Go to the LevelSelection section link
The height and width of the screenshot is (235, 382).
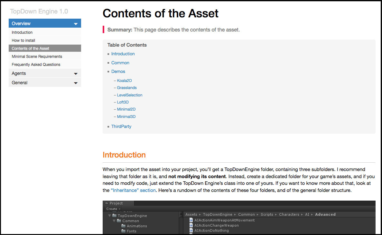click(130, 95)
